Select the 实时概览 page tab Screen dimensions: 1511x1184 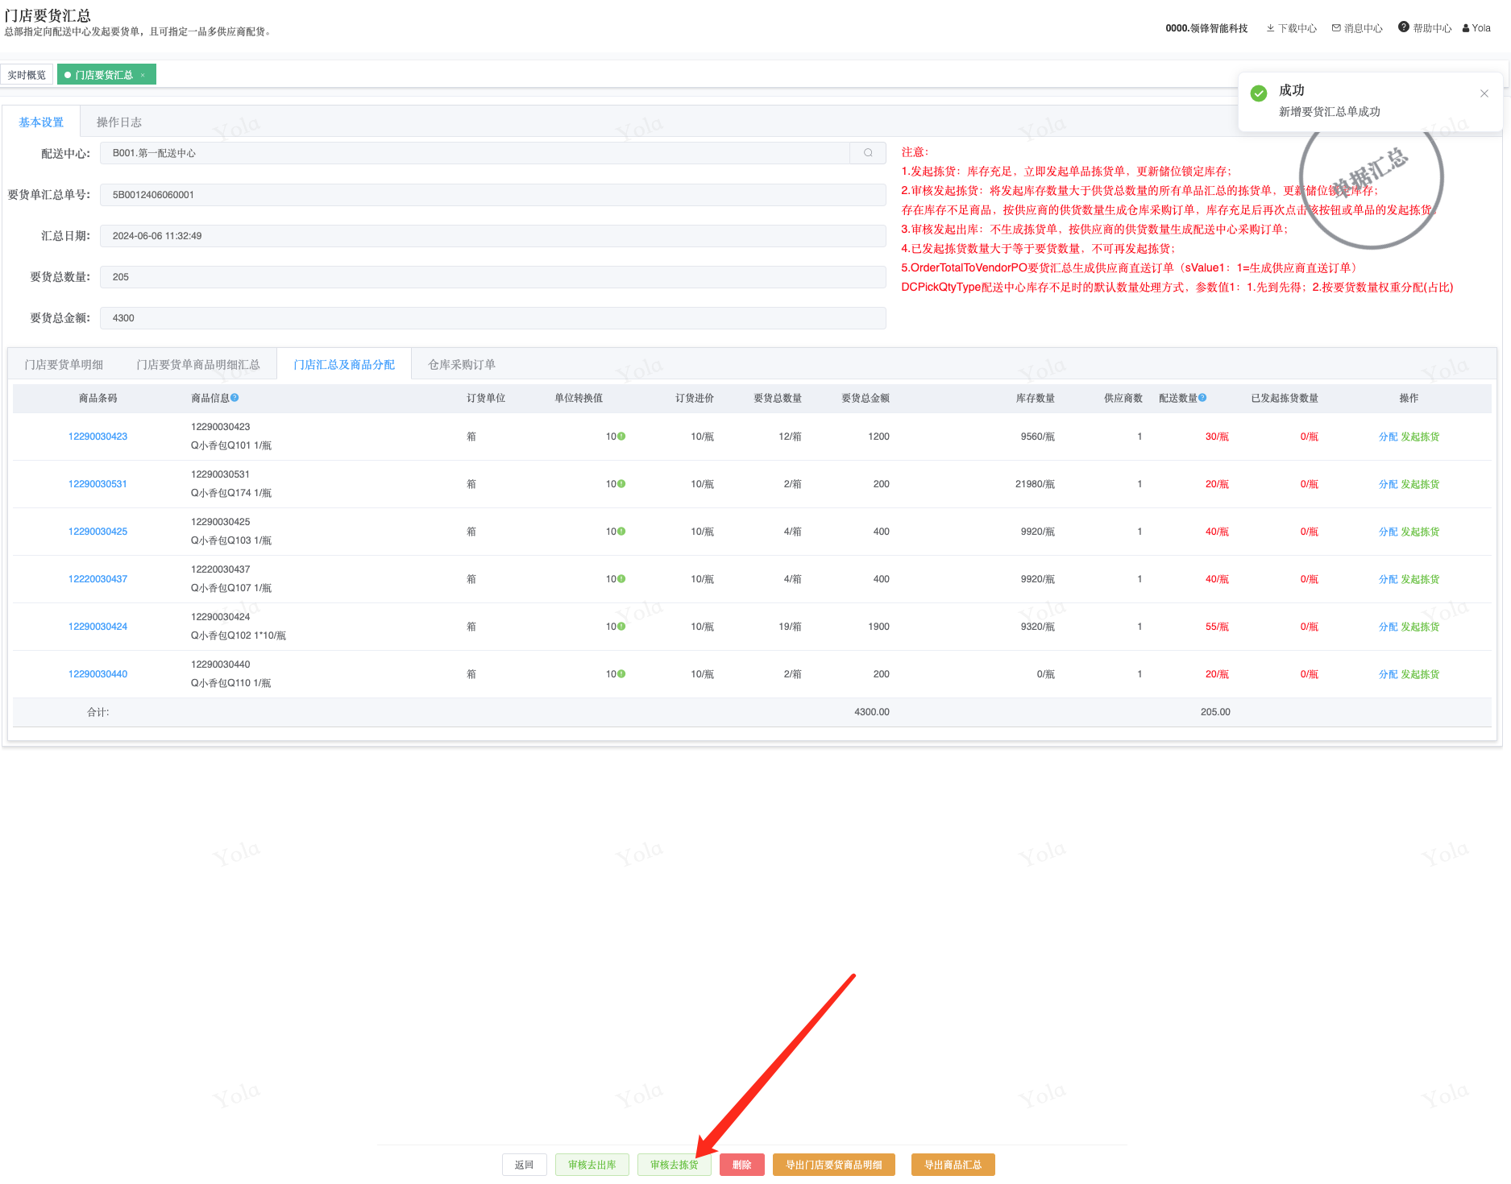point(27,75)
